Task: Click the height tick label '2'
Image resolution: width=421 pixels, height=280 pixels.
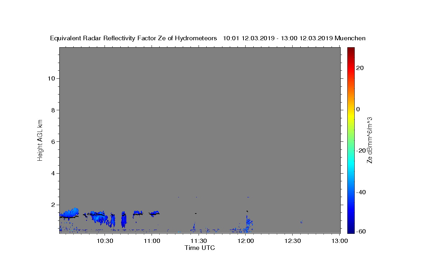Action: tap(53, 205)
